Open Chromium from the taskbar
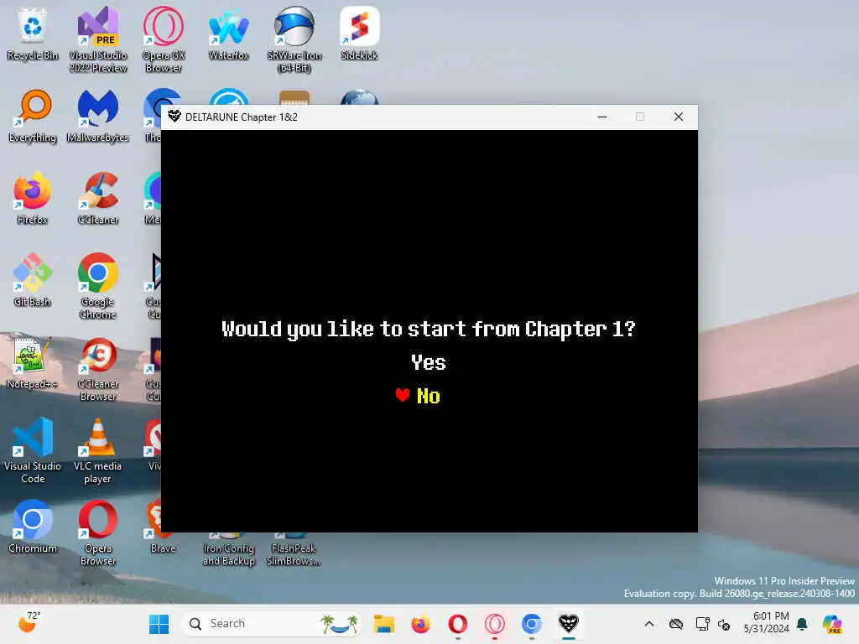The width and height of the screenshot is (859, 644). [531, 624]
